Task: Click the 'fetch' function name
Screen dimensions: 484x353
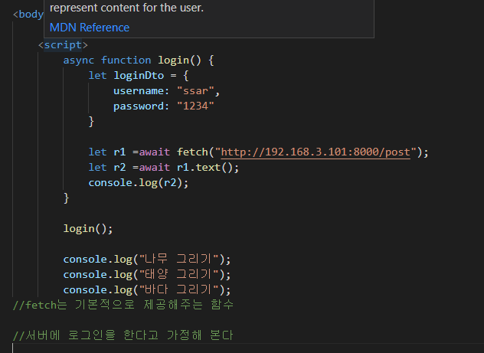Action: pyautogui.click(x=192, y=152)
